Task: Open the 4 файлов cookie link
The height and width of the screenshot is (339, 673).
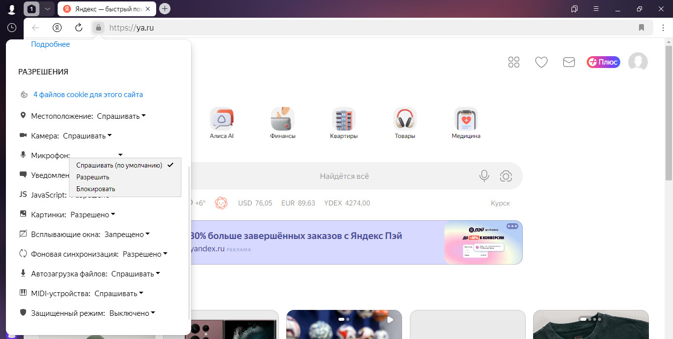Action: tap(88, 95)
